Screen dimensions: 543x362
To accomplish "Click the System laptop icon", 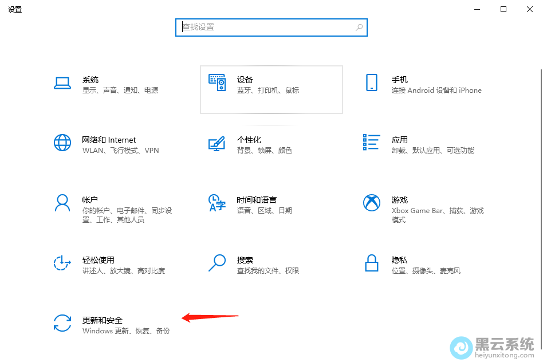I will 62,83.
